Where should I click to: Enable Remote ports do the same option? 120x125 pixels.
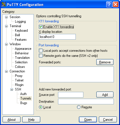pos(41,56)
